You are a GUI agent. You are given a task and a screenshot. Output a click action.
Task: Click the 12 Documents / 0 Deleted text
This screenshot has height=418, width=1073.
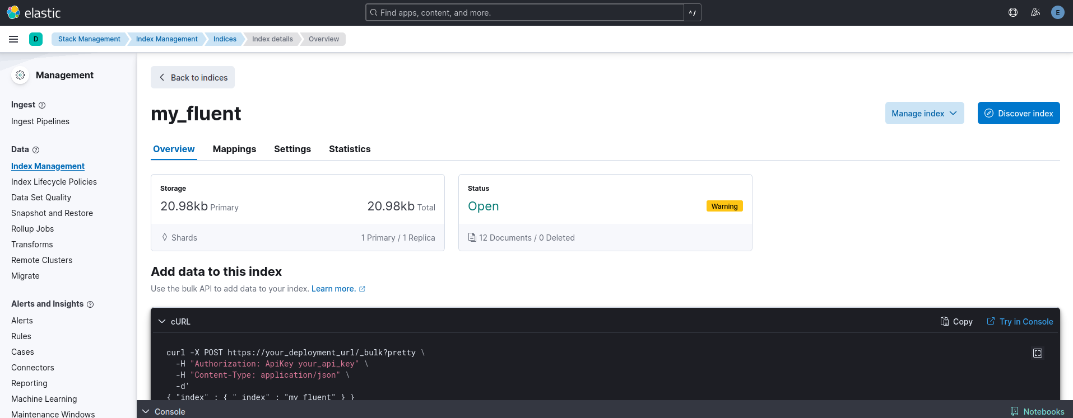click(527, 238)
